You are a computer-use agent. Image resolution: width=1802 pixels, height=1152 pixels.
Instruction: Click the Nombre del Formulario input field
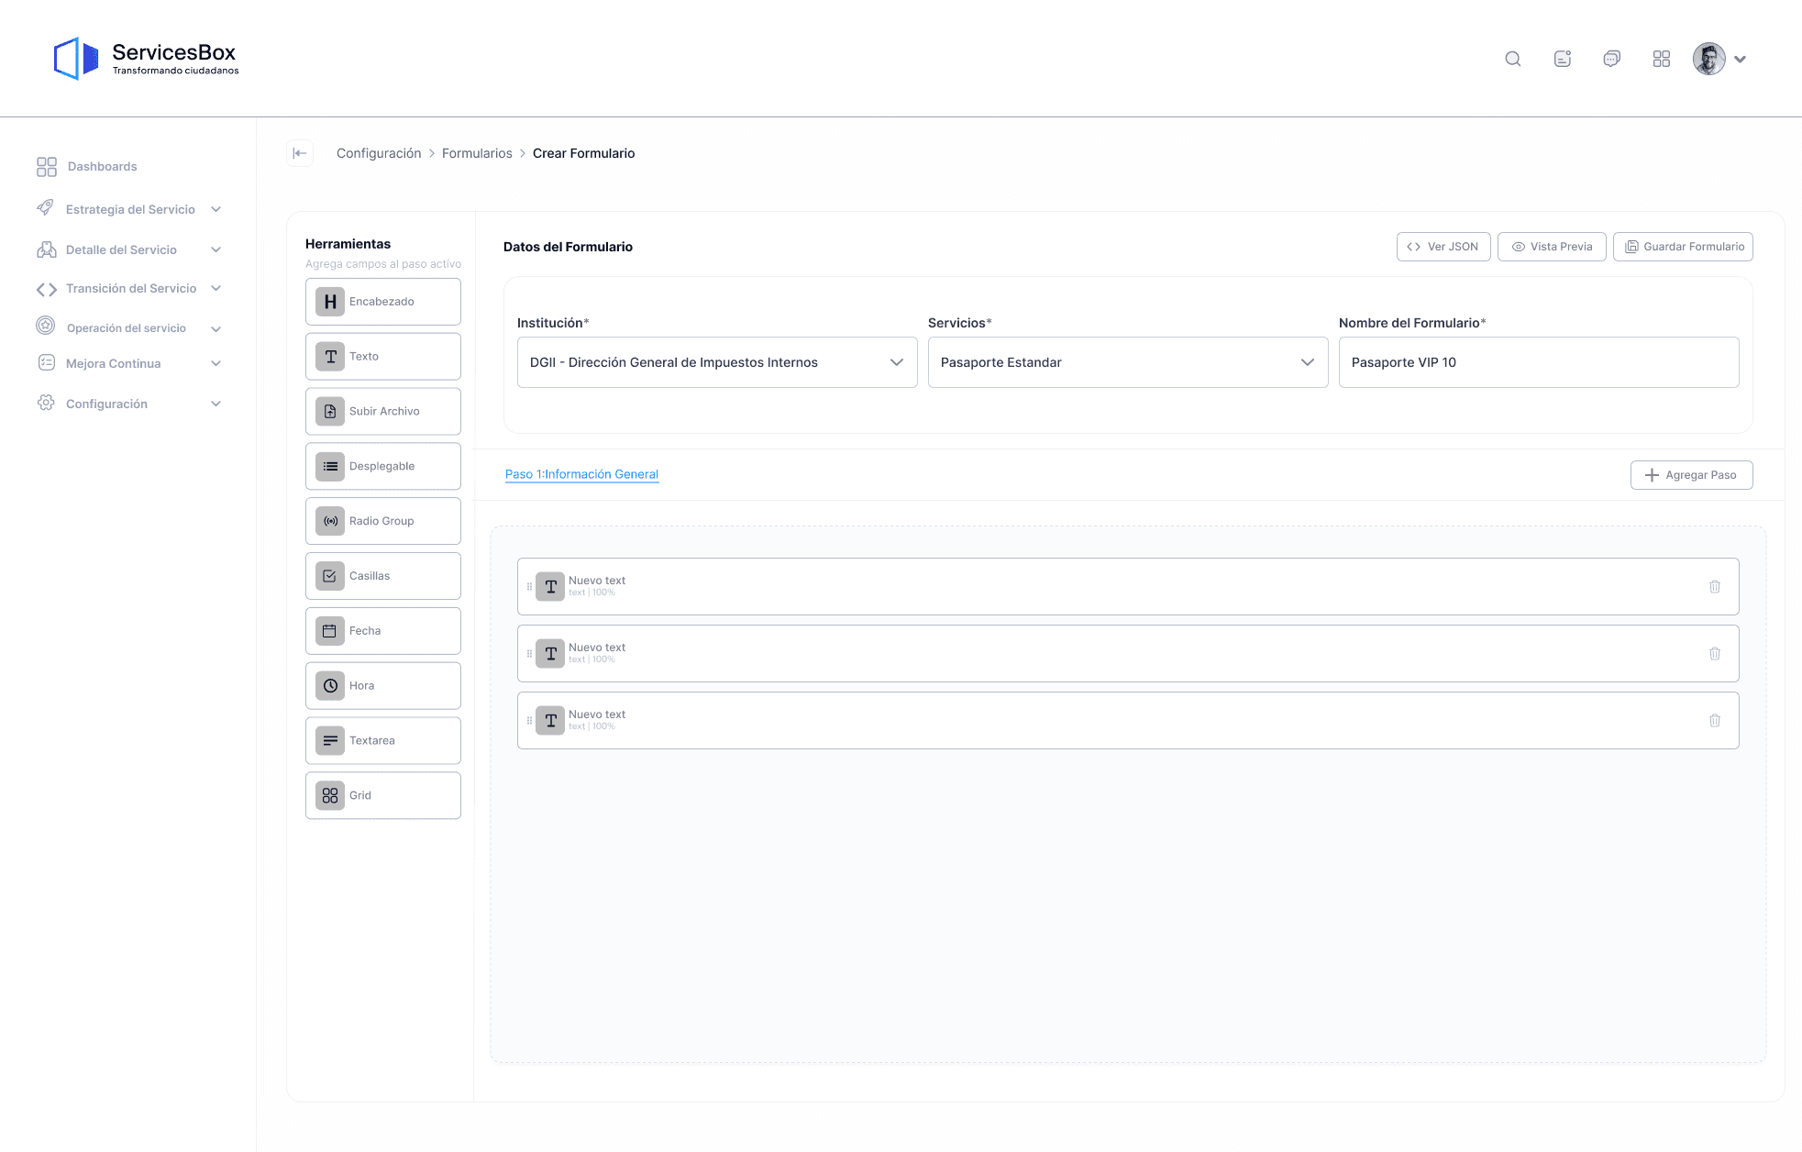point(1538,362)
